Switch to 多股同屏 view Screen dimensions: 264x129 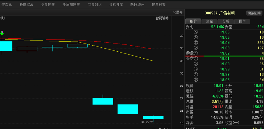click(48, 5)
